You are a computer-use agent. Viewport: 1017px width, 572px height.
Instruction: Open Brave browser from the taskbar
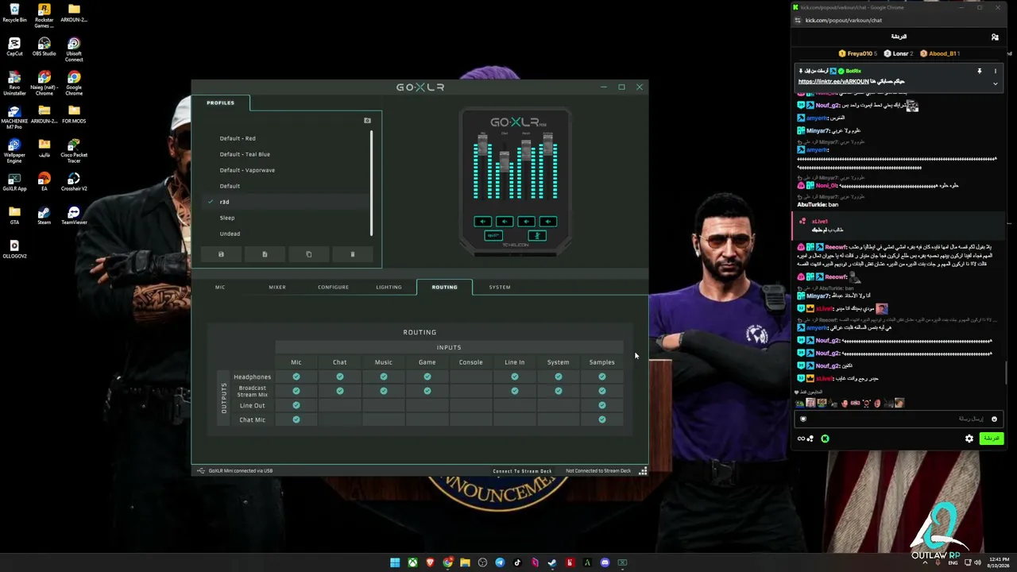tap(430, 562)
